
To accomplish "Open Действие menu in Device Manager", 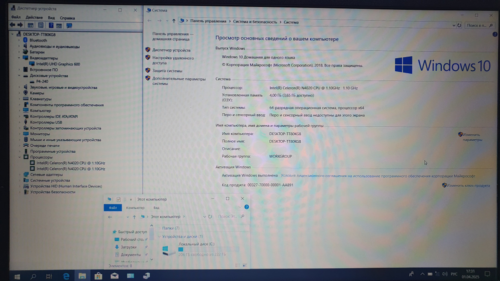I will point(34,18).
